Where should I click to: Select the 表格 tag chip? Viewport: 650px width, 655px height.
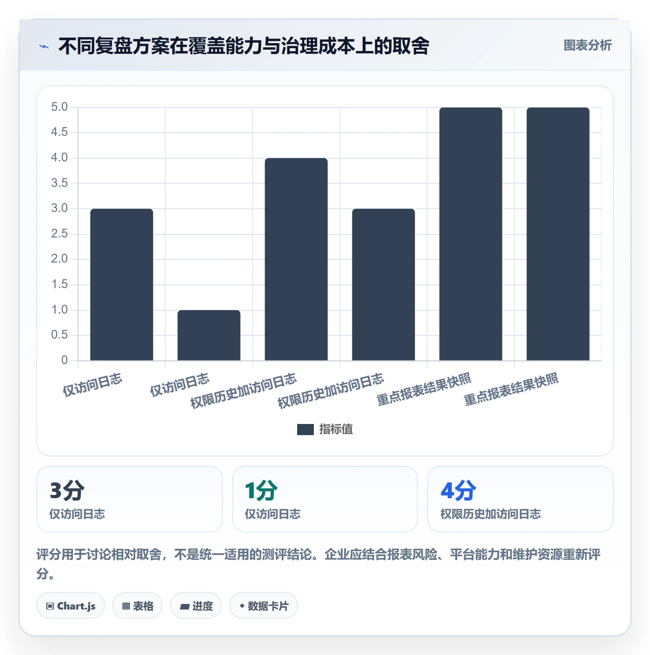click(x=137, y=606)
